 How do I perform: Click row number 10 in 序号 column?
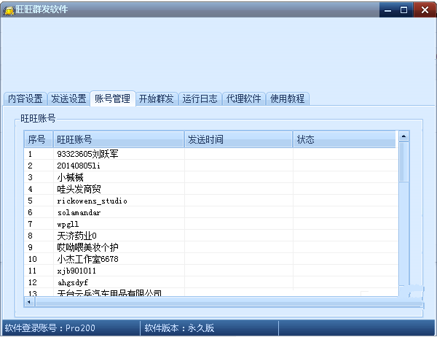coord(32,259)
